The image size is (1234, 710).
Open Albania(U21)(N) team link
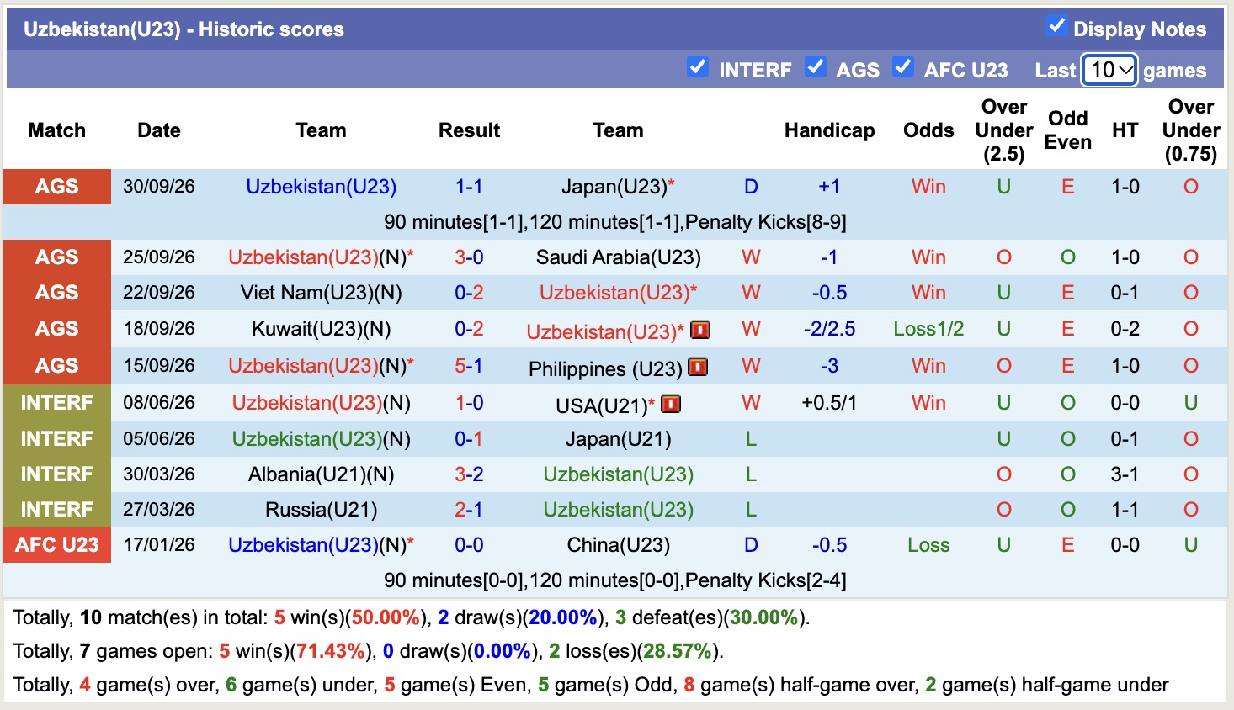click(x=322, y=474)
